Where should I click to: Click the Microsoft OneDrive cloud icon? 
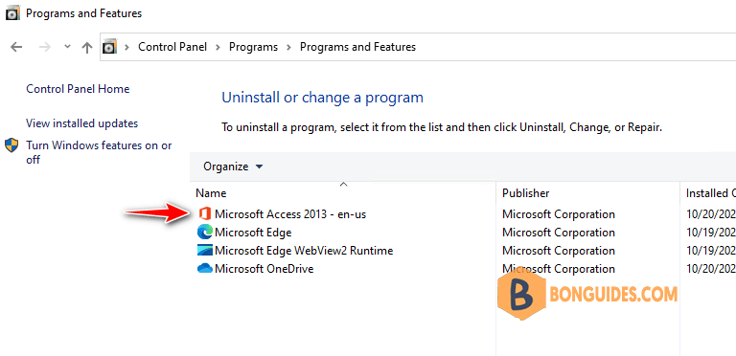(205, 269)
